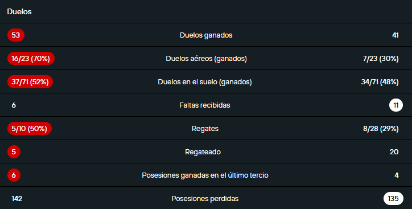Viewport: 412px width, 209px height.
Task: Click the 7/23 (30%) aerial duels value
Action: pos(381,58)
